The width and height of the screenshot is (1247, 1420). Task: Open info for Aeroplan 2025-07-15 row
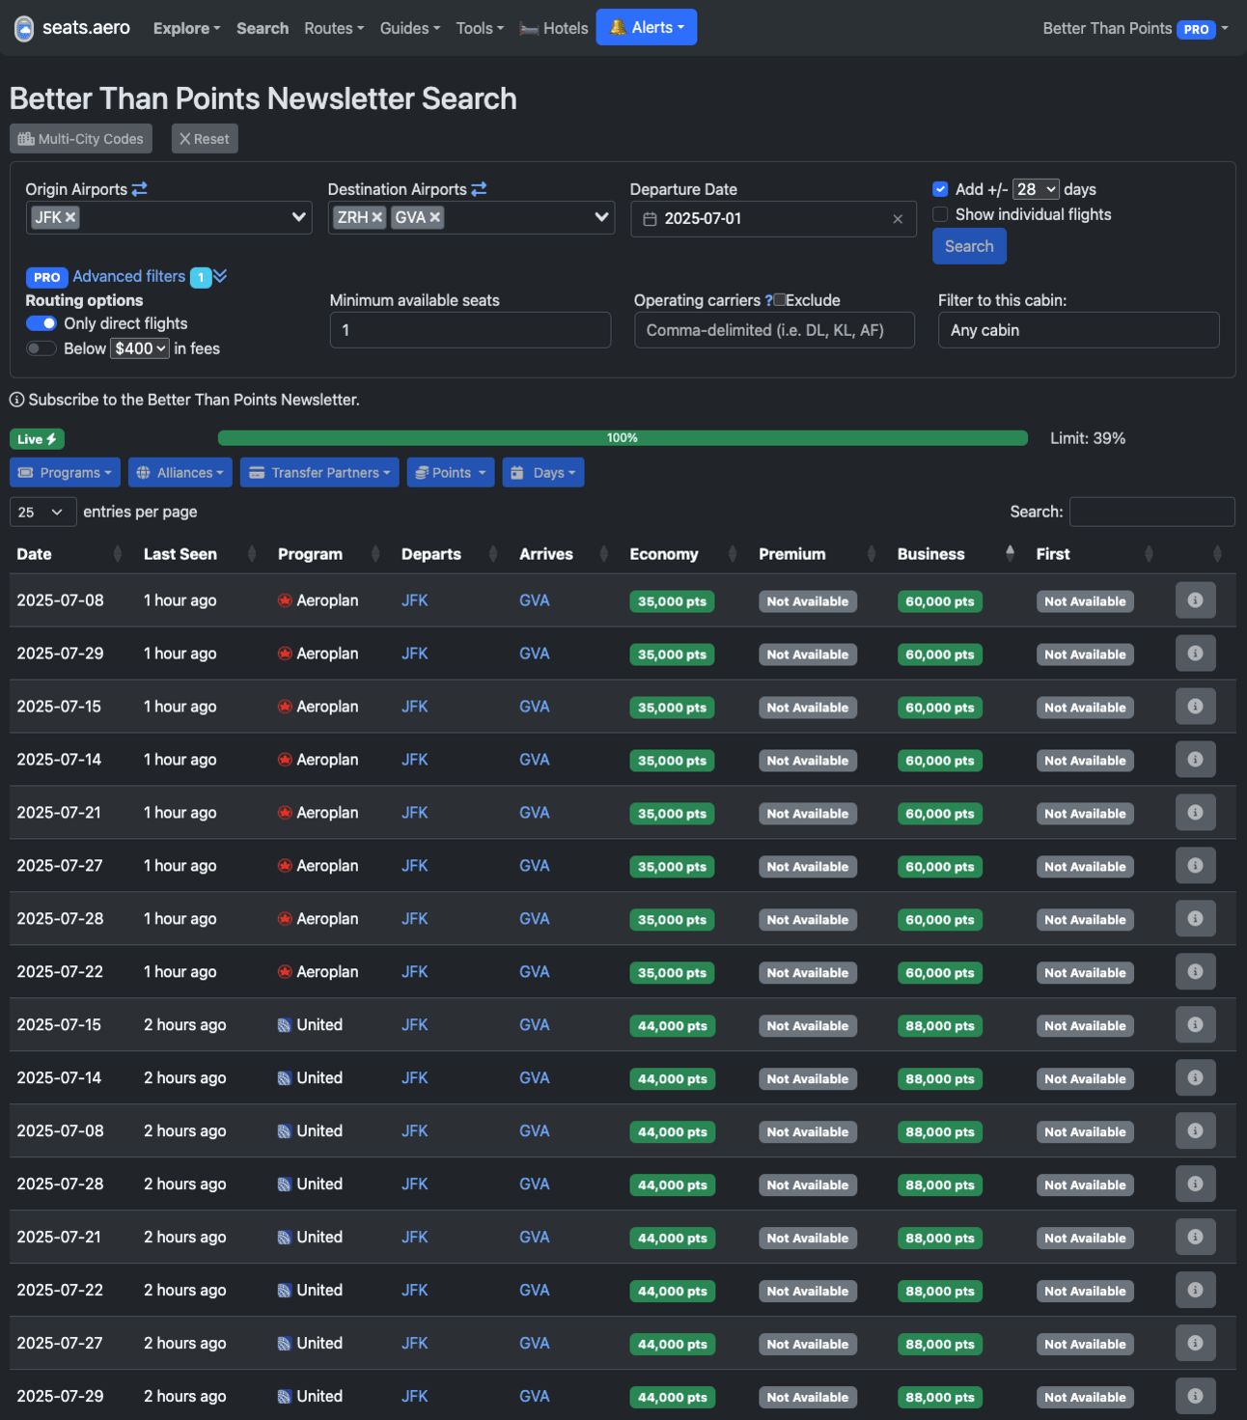click(x=1195, y=707)
